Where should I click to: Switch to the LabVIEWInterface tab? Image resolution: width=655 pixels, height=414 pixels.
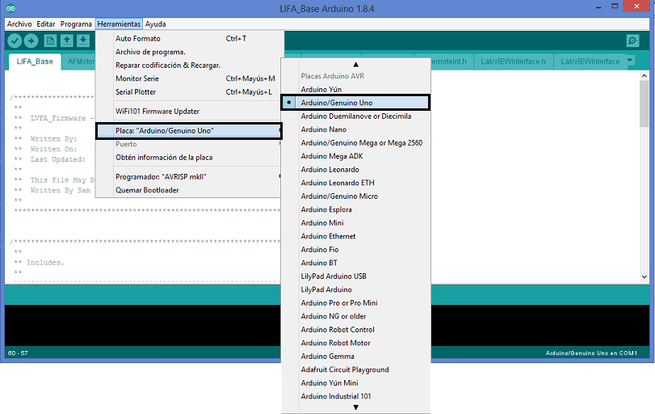coord(590,61)
